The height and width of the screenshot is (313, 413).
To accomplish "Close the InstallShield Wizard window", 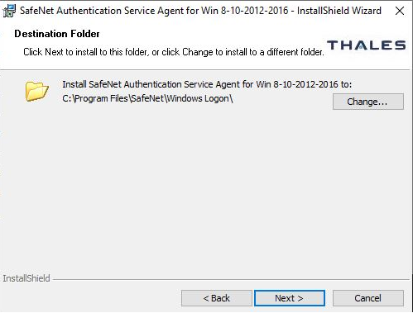I will coord(400,11).
